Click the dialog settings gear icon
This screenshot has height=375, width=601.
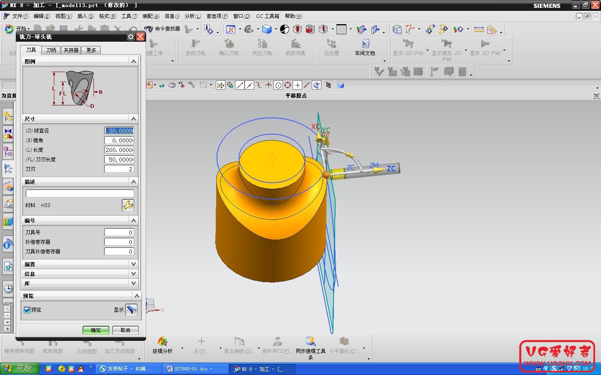point(131,37)
